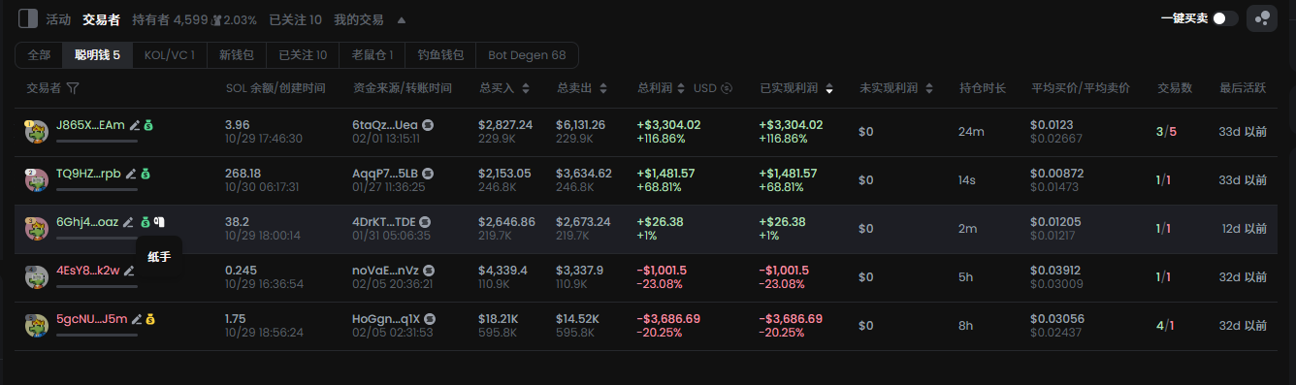Open trader address TQ9HZ...rpb
This screenshot has width=1296, height=385.
(88, 174)
